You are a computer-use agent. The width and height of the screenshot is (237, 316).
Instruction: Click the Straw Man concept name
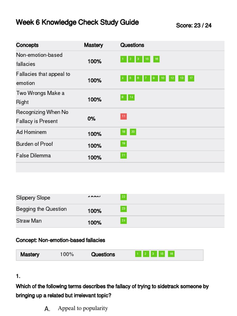point(29,221)
